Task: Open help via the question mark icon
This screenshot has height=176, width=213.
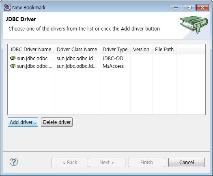Action: [x=14, y=162]
